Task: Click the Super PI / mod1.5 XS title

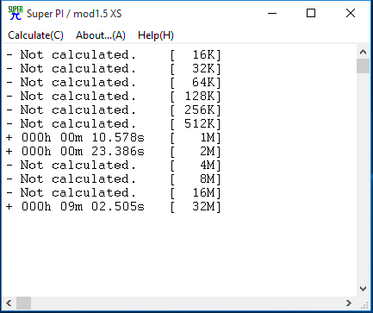Action: point(74,14)
